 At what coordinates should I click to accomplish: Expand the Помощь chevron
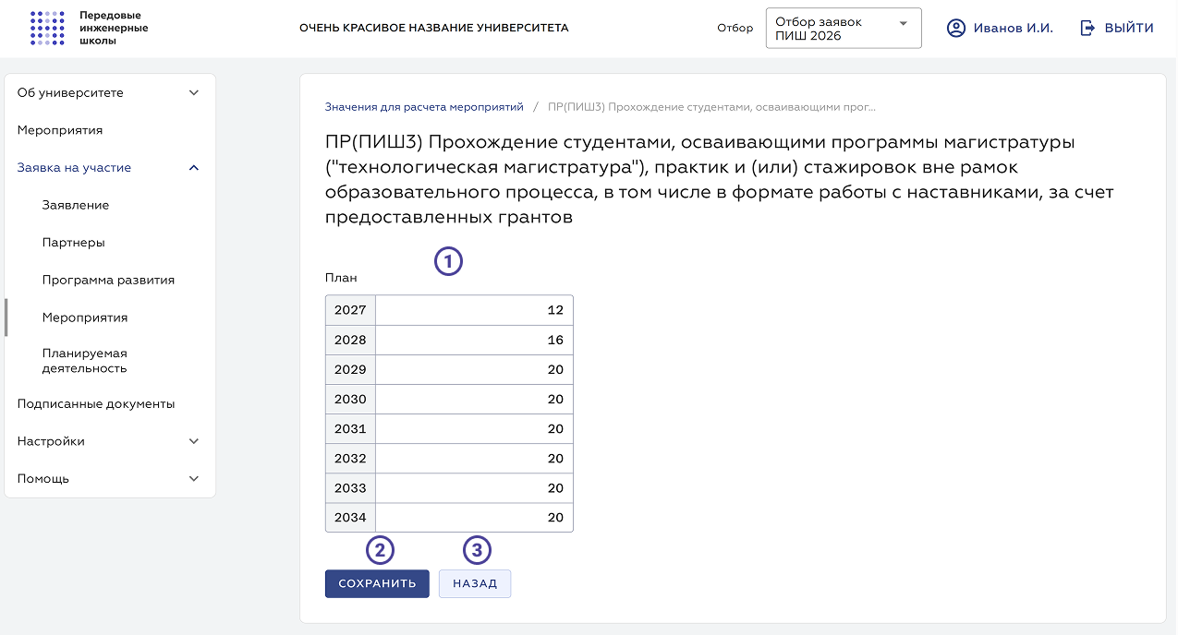[x=194, y=479]
